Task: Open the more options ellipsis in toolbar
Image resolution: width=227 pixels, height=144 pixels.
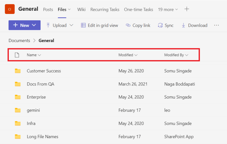Action: coord(217,25)
